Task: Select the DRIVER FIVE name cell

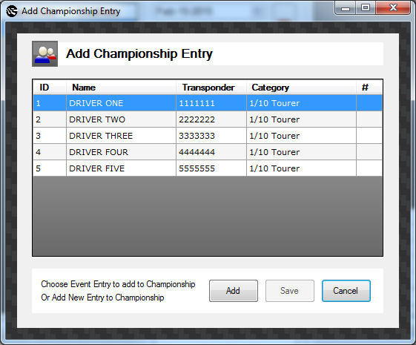Action: [121, 168]
